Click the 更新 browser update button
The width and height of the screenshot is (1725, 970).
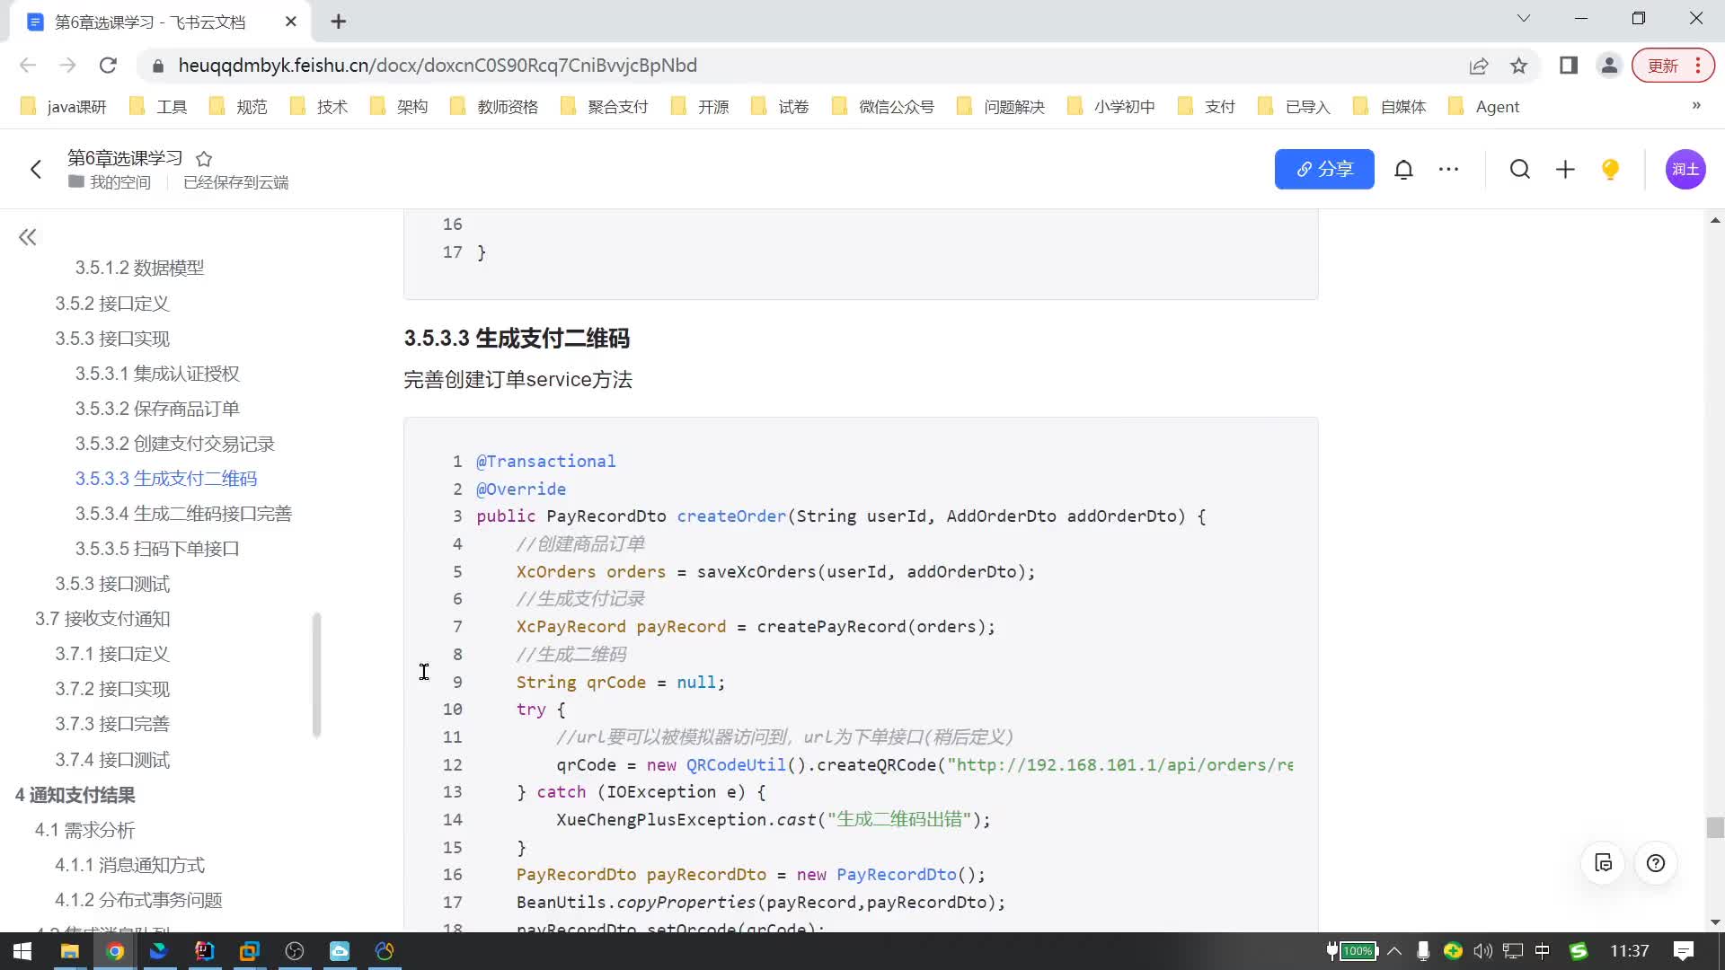[1673, 66]
